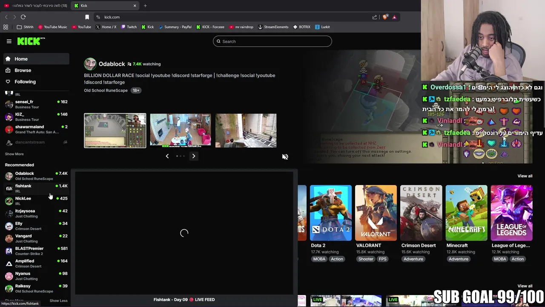
Task: Open Elly channel in Recommended
Action: click(x=36, y=226)
